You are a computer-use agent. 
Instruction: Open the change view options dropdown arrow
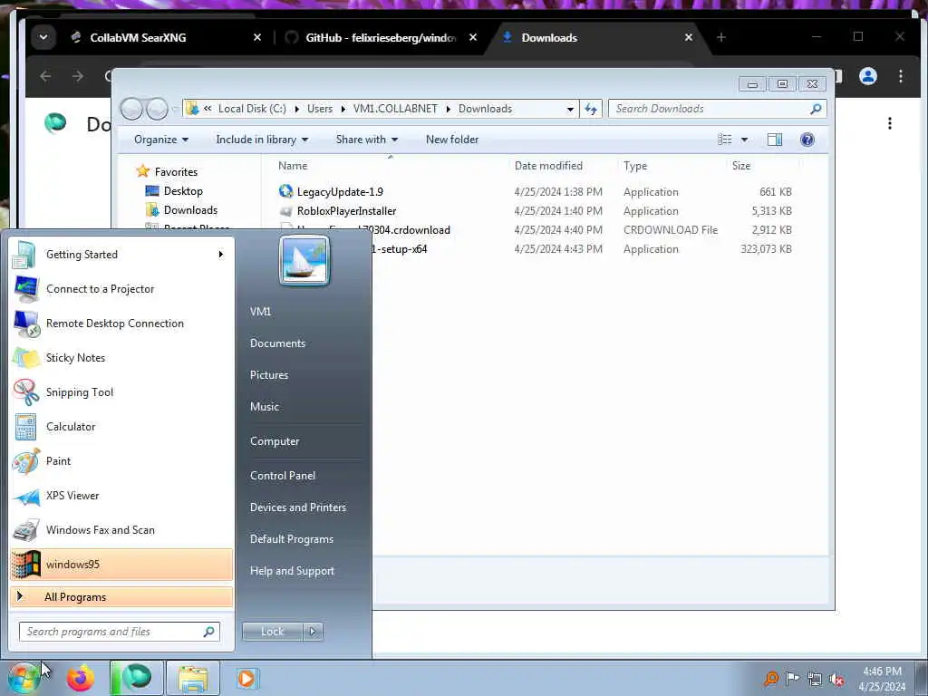745,140
